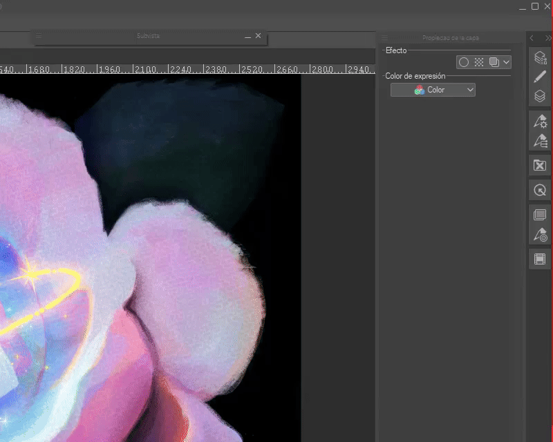Screen dimensions: 553x442
Task: Maximize the application window
Action: click(x=534, y=6)
